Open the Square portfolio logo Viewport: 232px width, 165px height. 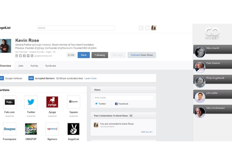click(x=73, y=102)
